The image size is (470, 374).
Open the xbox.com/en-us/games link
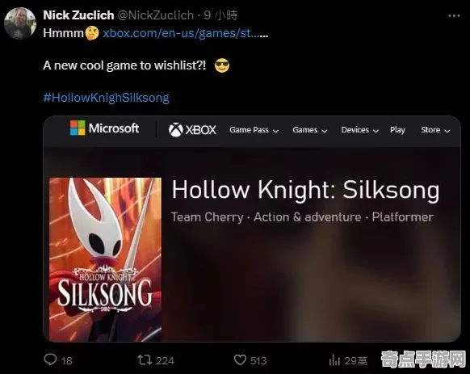point(185,33)
